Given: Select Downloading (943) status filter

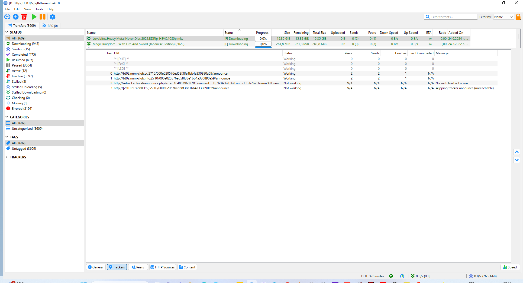Looking at the screenshot, I should coord(45,44).
